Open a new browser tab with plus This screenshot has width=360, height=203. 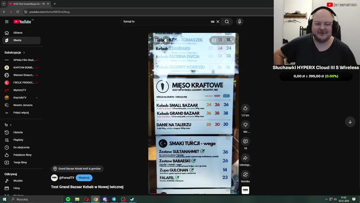point(55,4)
